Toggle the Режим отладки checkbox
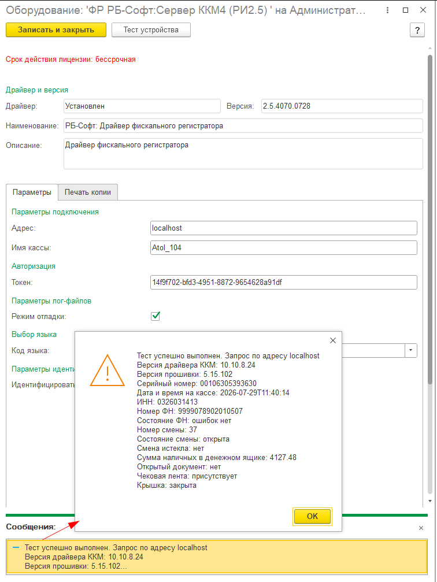The width and height of the screenshot is (437, 582). [x=155, y=316]
